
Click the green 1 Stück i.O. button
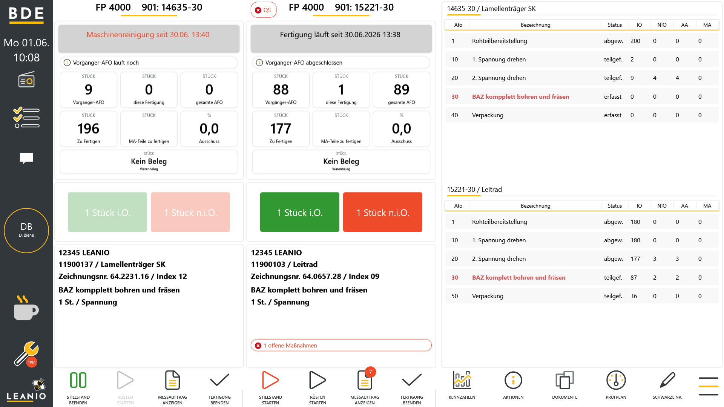(x=300, y=212)
